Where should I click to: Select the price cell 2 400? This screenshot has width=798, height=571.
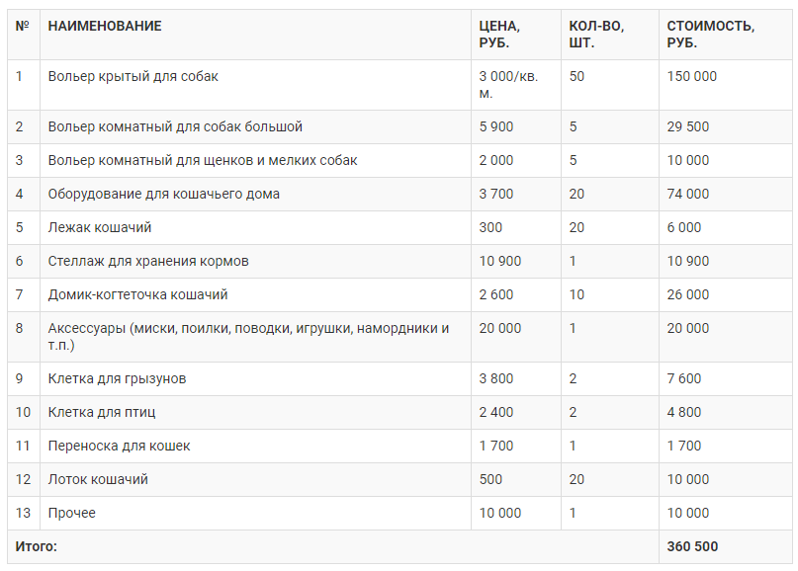click(x=516, y=412)
